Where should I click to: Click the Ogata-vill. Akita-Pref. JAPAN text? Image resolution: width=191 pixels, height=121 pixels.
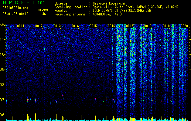click(135, 7)
